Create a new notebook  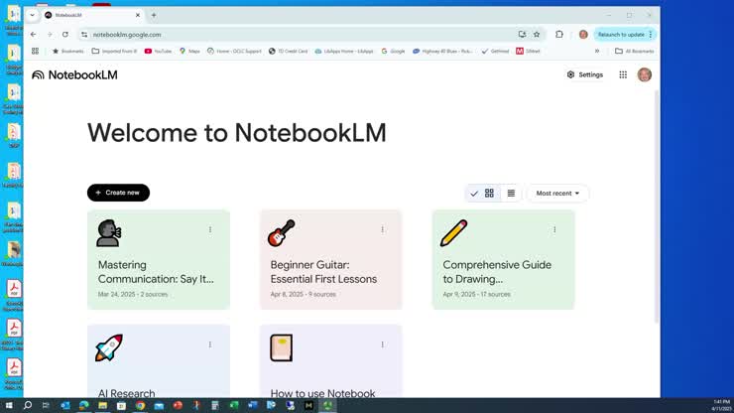pos(118,193)
